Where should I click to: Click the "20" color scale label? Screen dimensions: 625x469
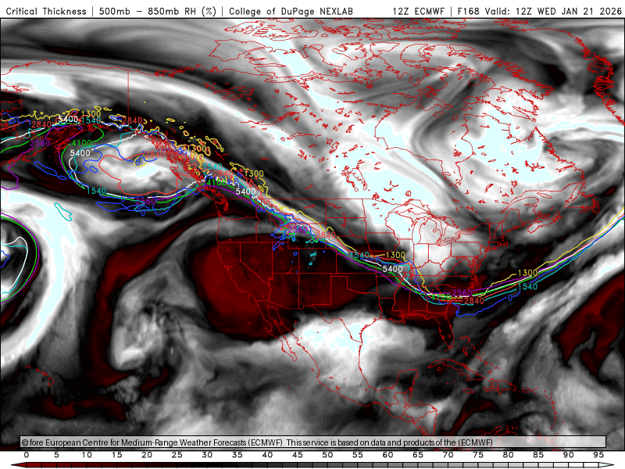point(147,455)
